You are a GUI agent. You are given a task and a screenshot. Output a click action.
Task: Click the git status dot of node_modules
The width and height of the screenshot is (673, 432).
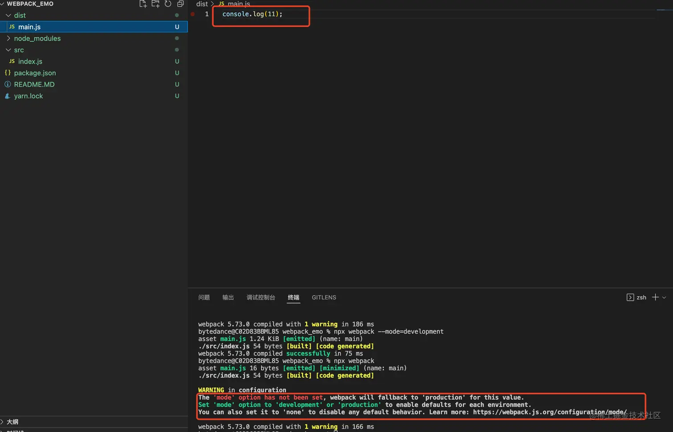point(177,38)
